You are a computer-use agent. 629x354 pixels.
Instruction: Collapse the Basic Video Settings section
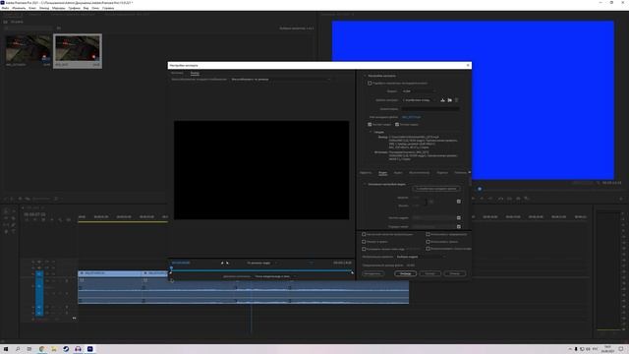coord(365,184)
